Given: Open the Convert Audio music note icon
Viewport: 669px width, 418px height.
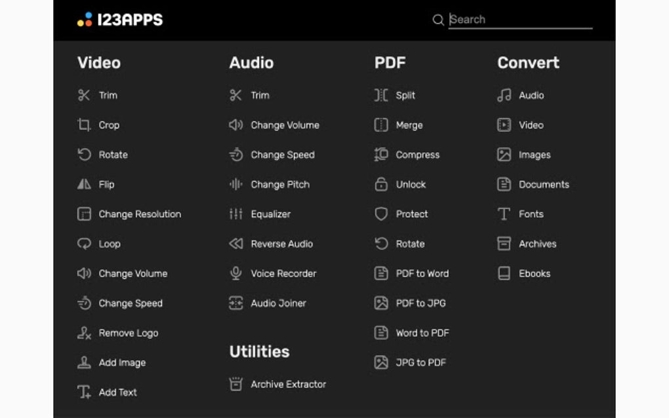Looking at the screenshot, I should (504, 96).
